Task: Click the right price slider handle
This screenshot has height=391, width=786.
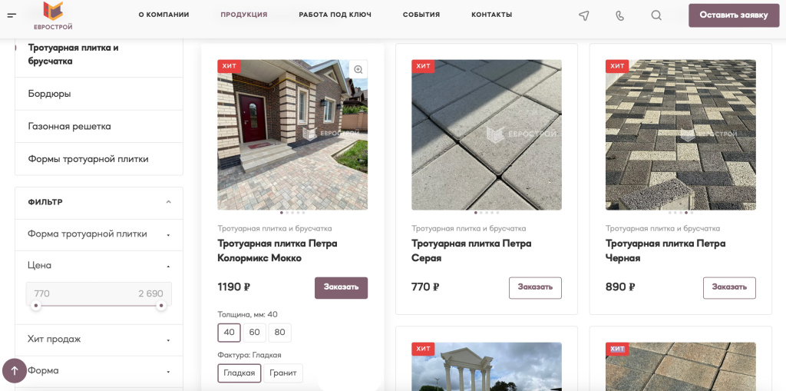Action: coord(161,305)
